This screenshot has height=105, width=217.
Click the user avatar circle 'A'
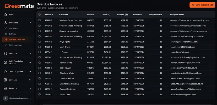click(x=6, y=98)
